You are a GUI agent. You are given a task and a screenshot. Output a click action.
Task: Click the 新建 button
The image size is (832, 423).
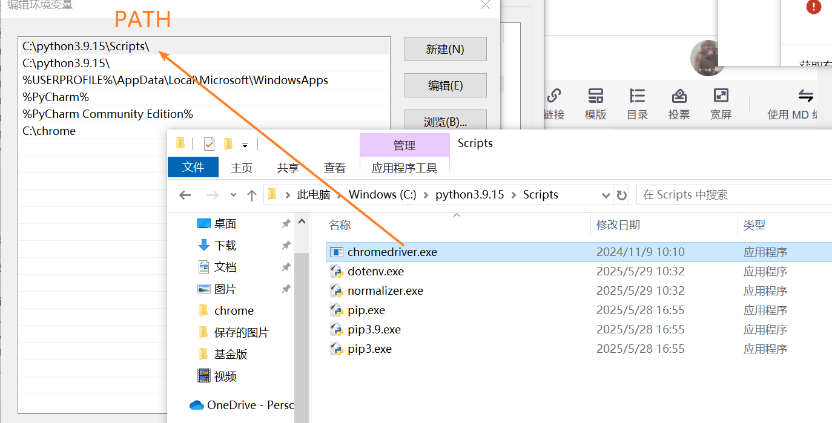(445, 48)
